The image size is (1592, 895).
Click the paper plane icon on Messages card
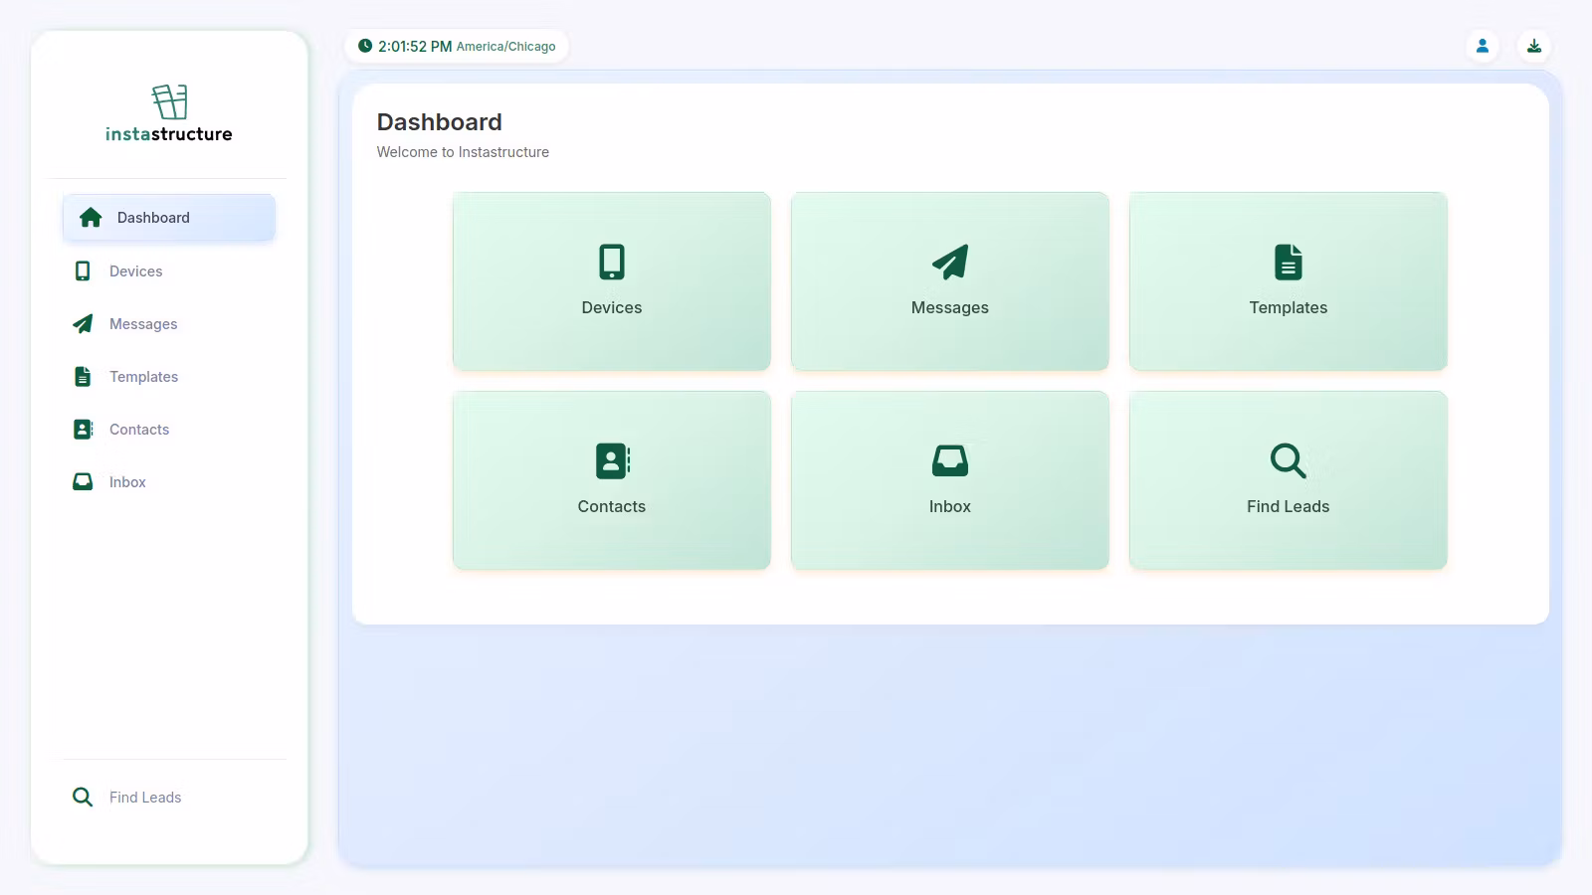point(950,262)
